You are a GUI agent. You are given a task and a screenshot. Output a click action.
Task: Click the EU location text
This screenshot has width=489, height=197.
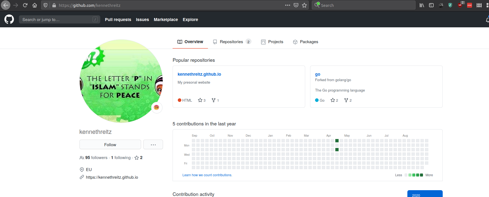[x=89, y=170]
